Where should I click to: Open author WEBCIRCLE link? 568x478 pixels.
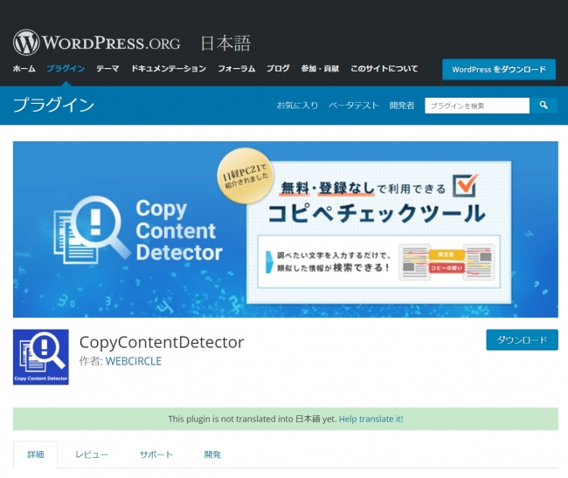[x=134, y=361]
